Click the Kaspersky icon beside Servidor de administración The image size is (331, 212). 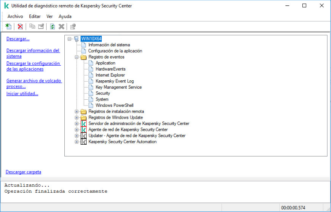[83, 124]
